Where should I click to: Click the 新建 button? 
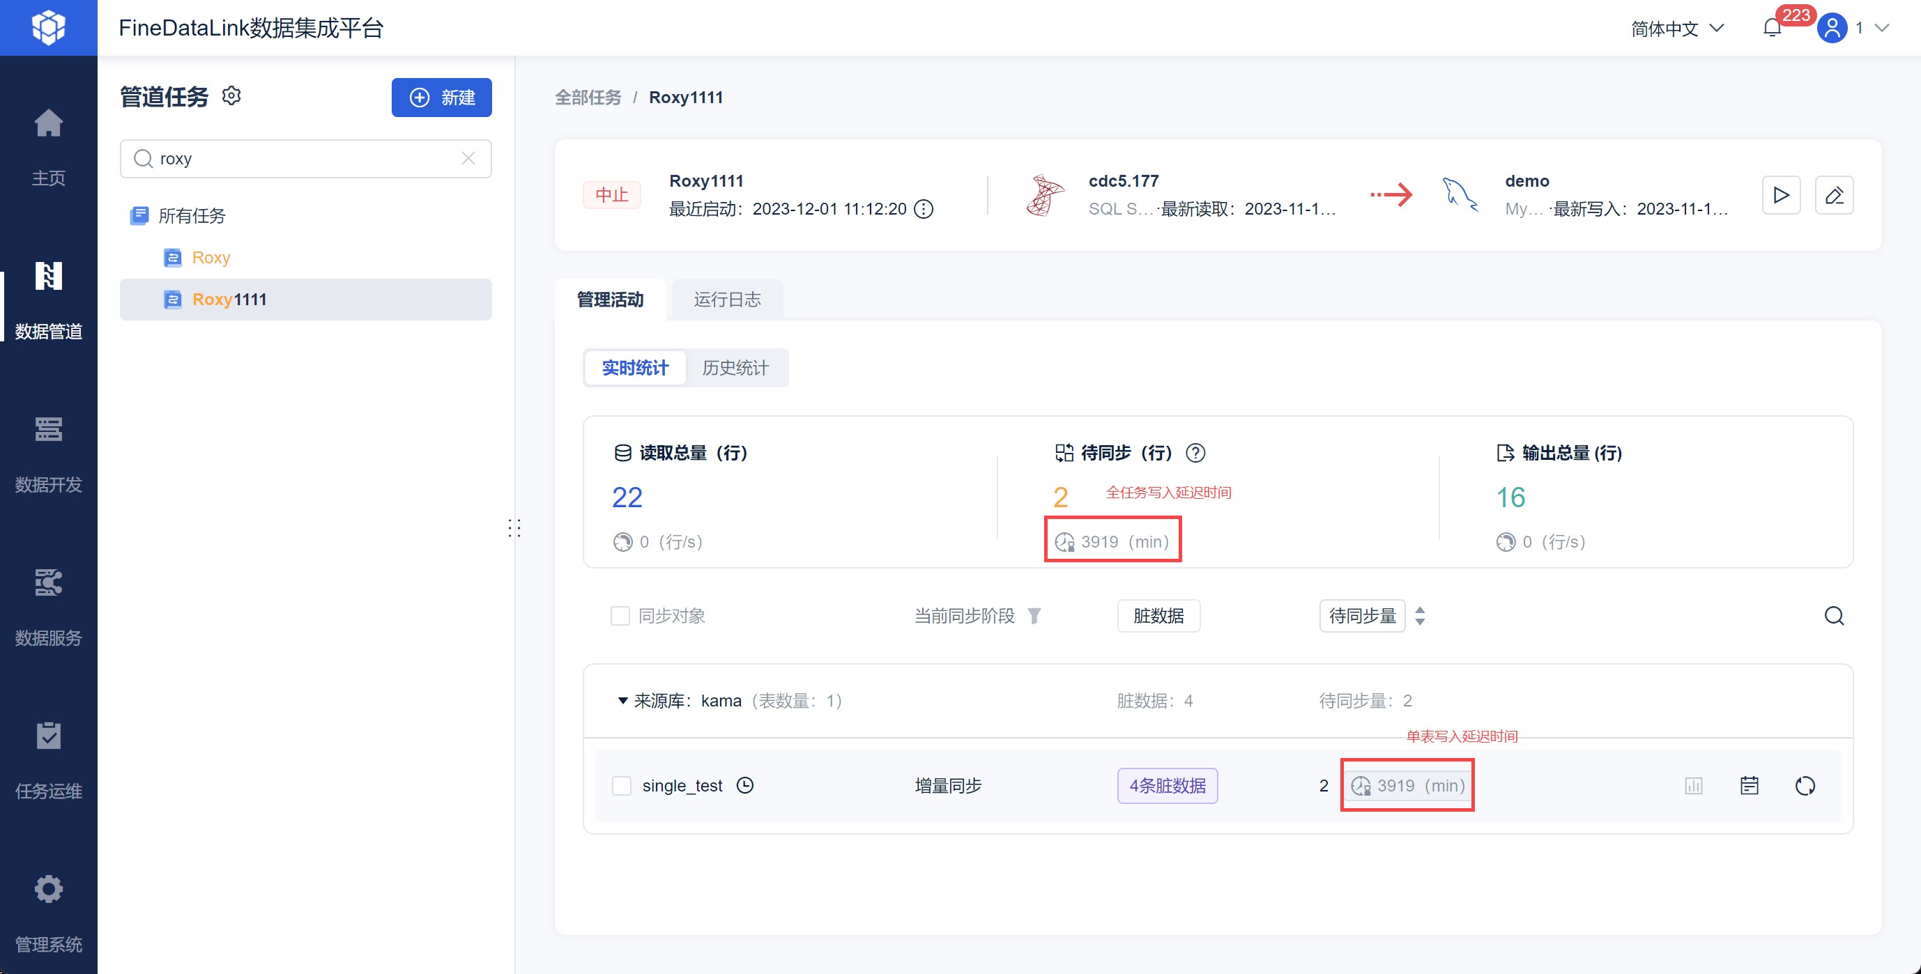pyautogui.click(x=441, y=98)
